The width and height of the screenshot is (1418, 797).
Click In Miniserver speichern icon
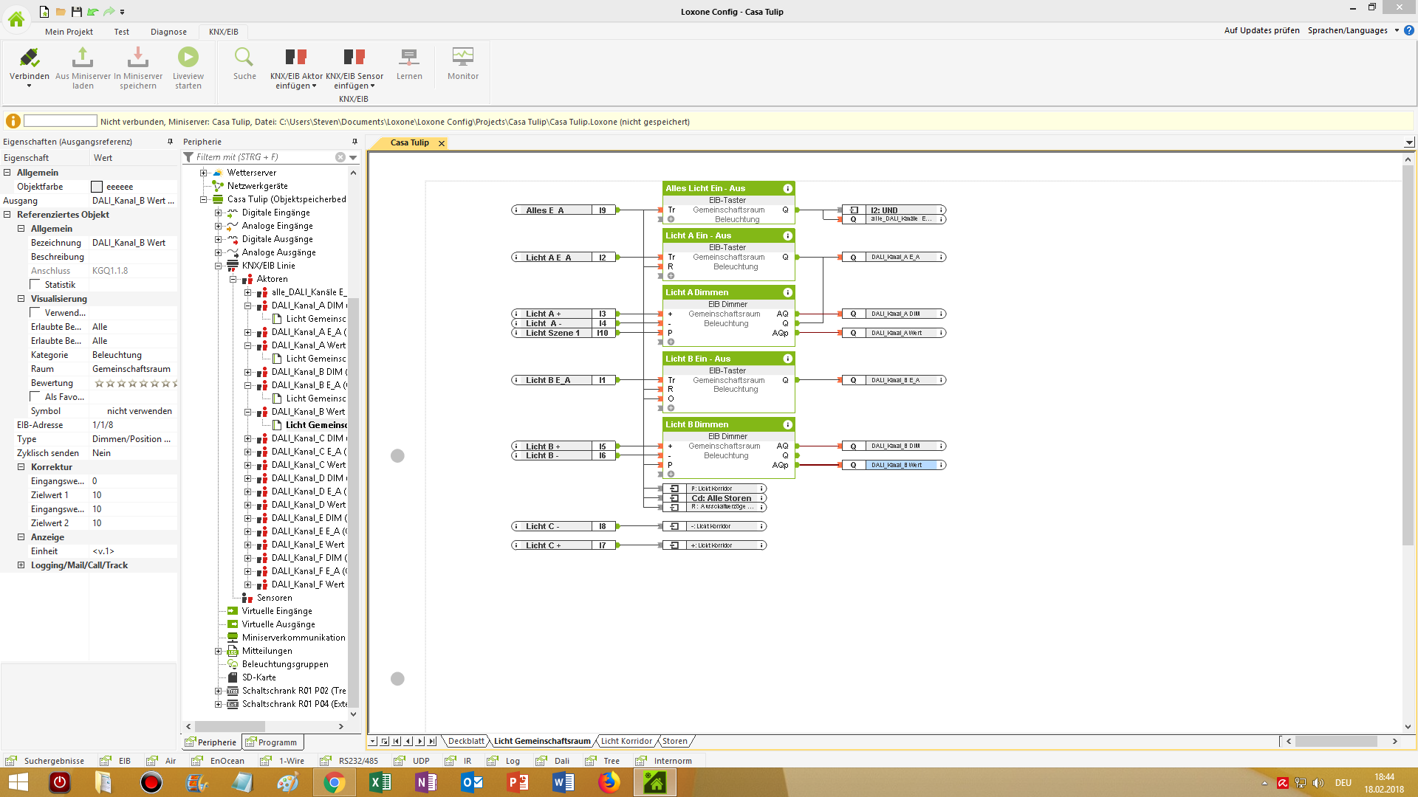click(138, 58)
